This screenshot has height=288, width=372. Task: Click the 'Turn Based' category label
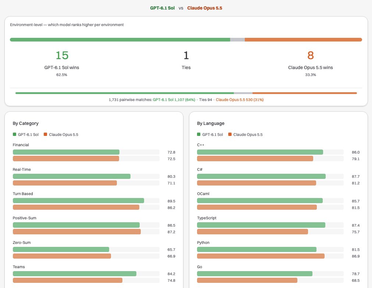point(23,194)
